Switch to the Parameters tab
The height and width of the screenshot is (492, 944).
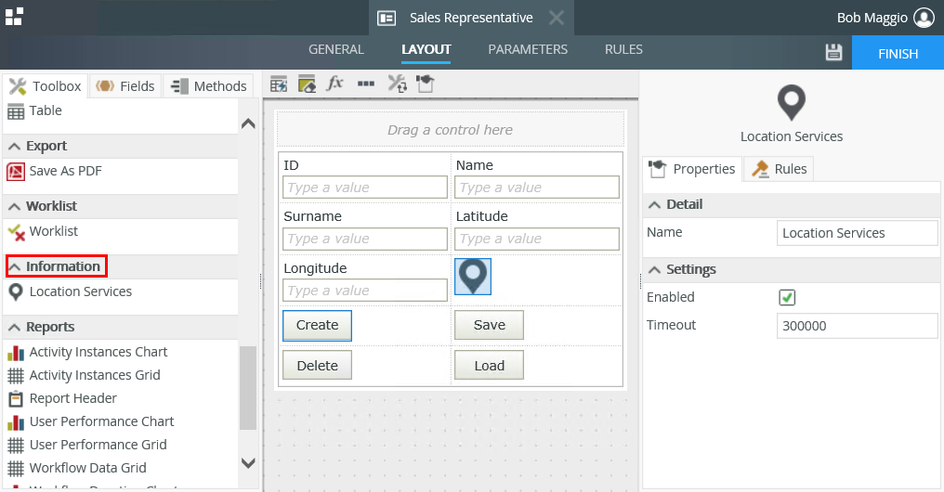tap(528, 49)
